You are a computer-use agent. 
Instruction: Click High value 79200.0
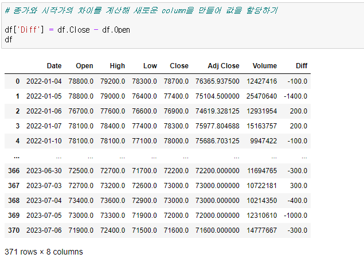point(112,81)
